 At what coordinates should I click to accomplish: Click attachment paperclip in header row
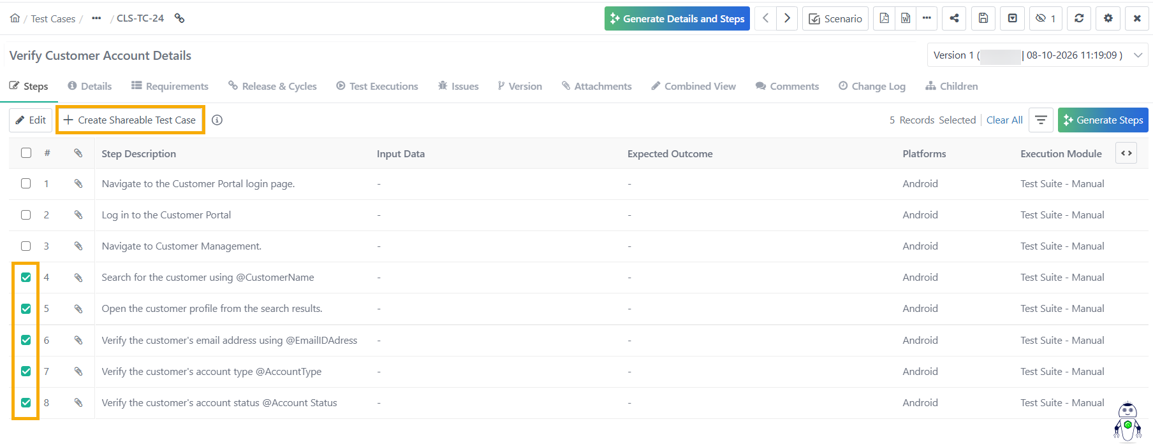pos(78,153)
